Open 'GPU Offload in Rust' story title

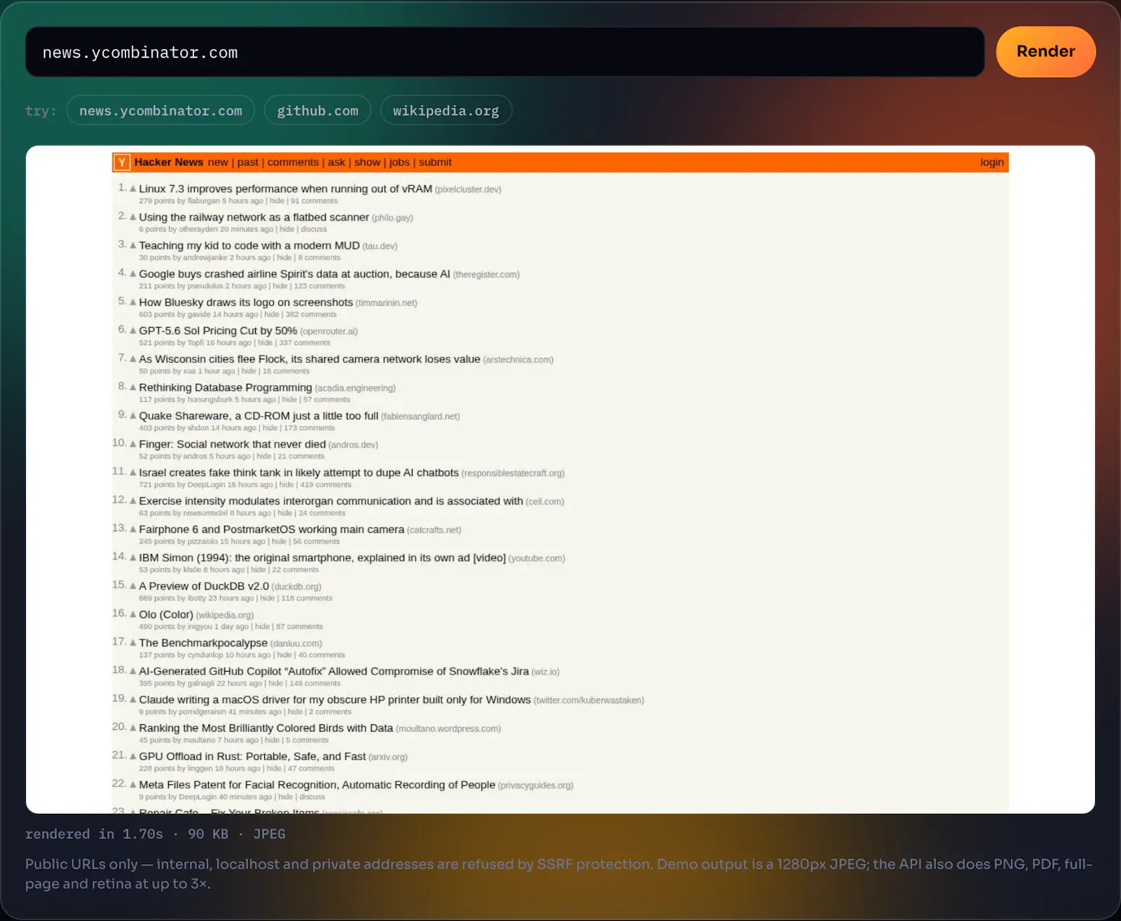[x=252, y=756]
